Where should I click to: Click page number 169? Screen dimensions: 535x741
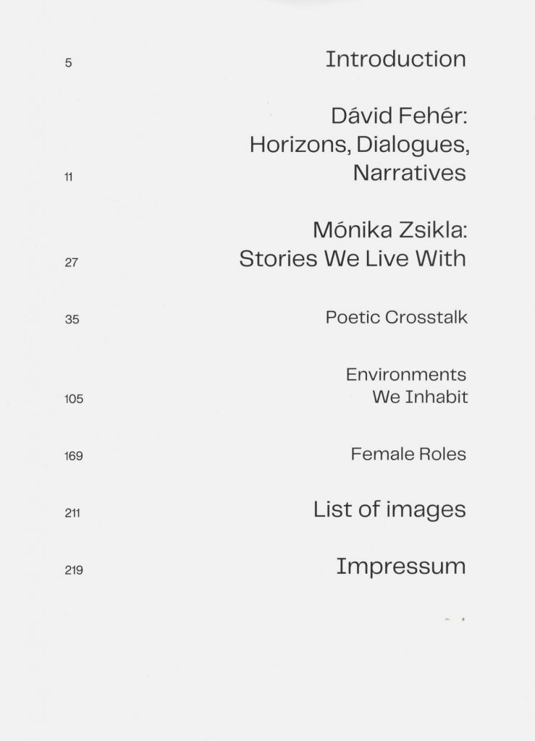(x=74, y=457)
